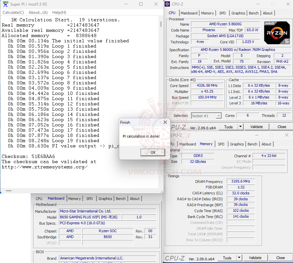Expand Tools dropdown arrow in bottom-right CPU-Z window
This screenshot has height=263, width=293.
coord(239,258)
